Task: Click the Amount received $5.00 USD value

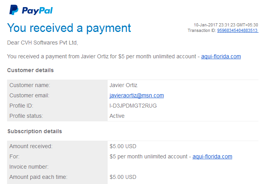Action: (x=123, y=146)
